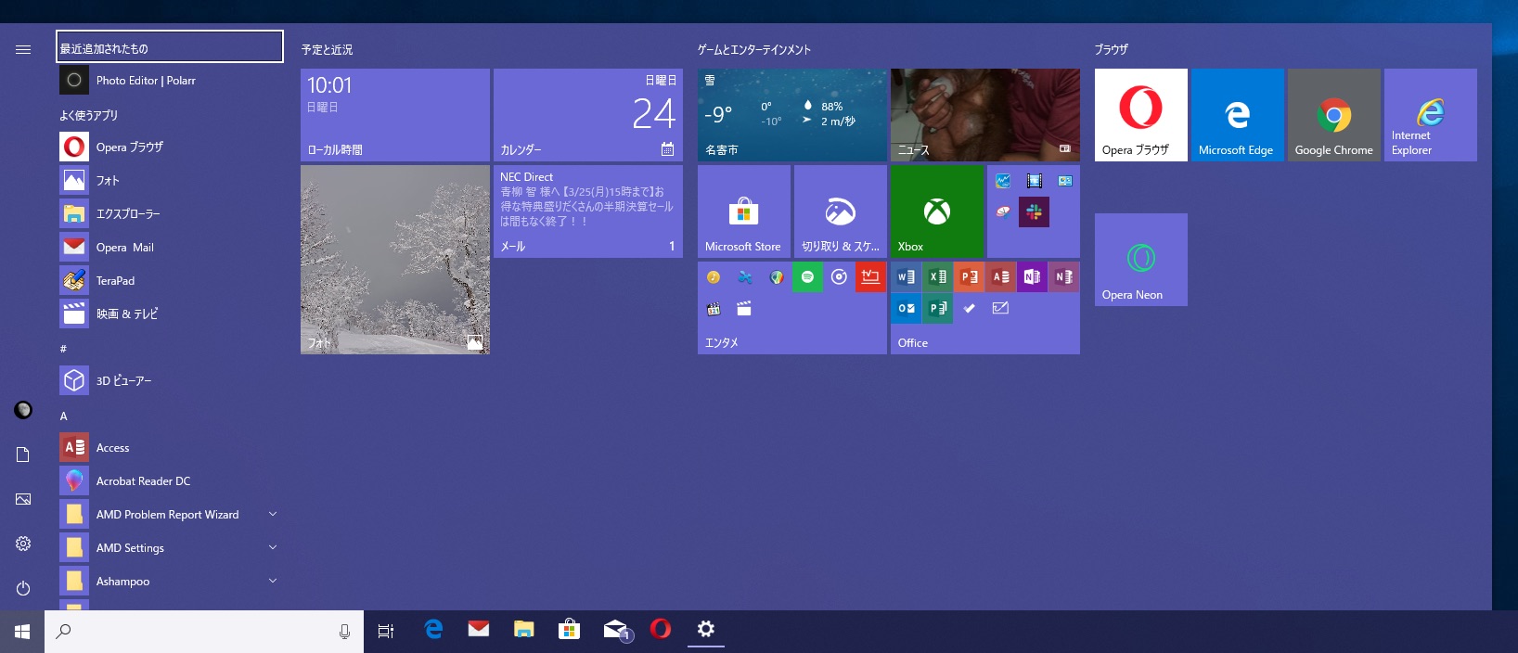Image resolution: width=1518 pixels, height=653 pixels.
Task: Expand the Start menu hamburger navigation
Action: [x=23, y=50]
